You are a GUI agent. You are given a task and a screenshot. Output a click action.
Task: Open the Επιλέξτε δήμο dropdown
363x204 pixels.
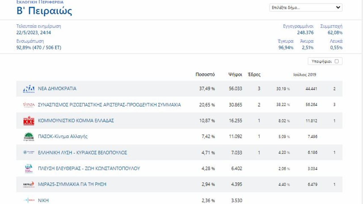click(x=306, y=8)
